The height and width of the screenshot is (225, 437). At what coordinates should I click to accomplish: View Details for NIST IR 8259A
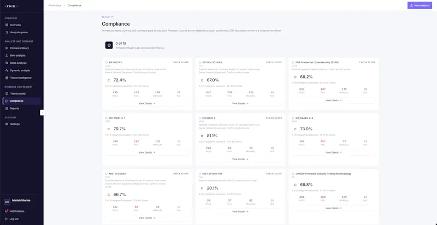147,218
